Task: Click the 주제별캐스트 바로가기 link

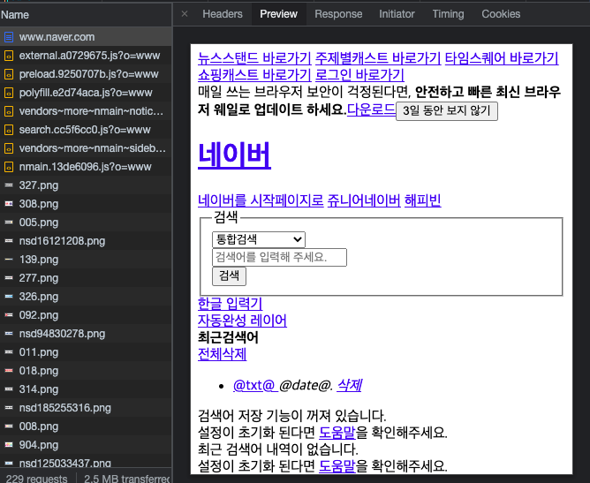Action: pyautogui.click(x=378, y=58)
